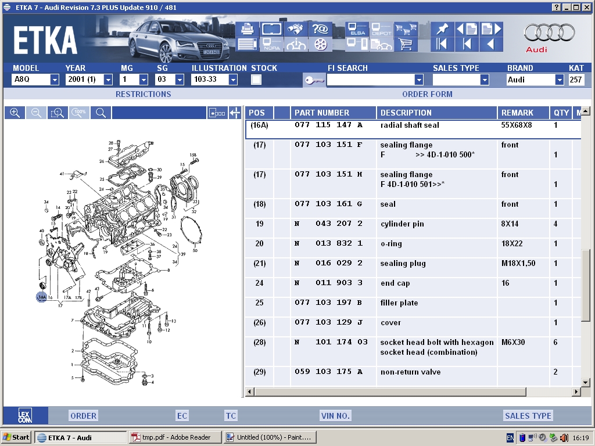
Task: Open the ORDER FORM tab
Action: point(427,94)
